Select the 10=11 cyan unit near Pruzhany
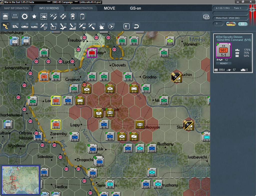256x196 pixels. point(158,184)
